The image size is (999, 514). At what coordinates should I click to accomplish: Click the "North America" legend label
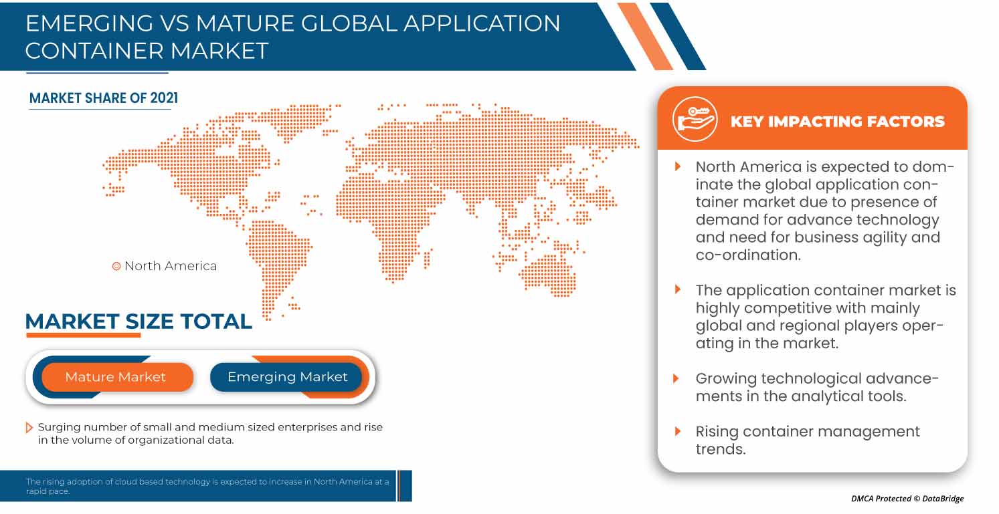pyautogui.click(x=171, y=266)
